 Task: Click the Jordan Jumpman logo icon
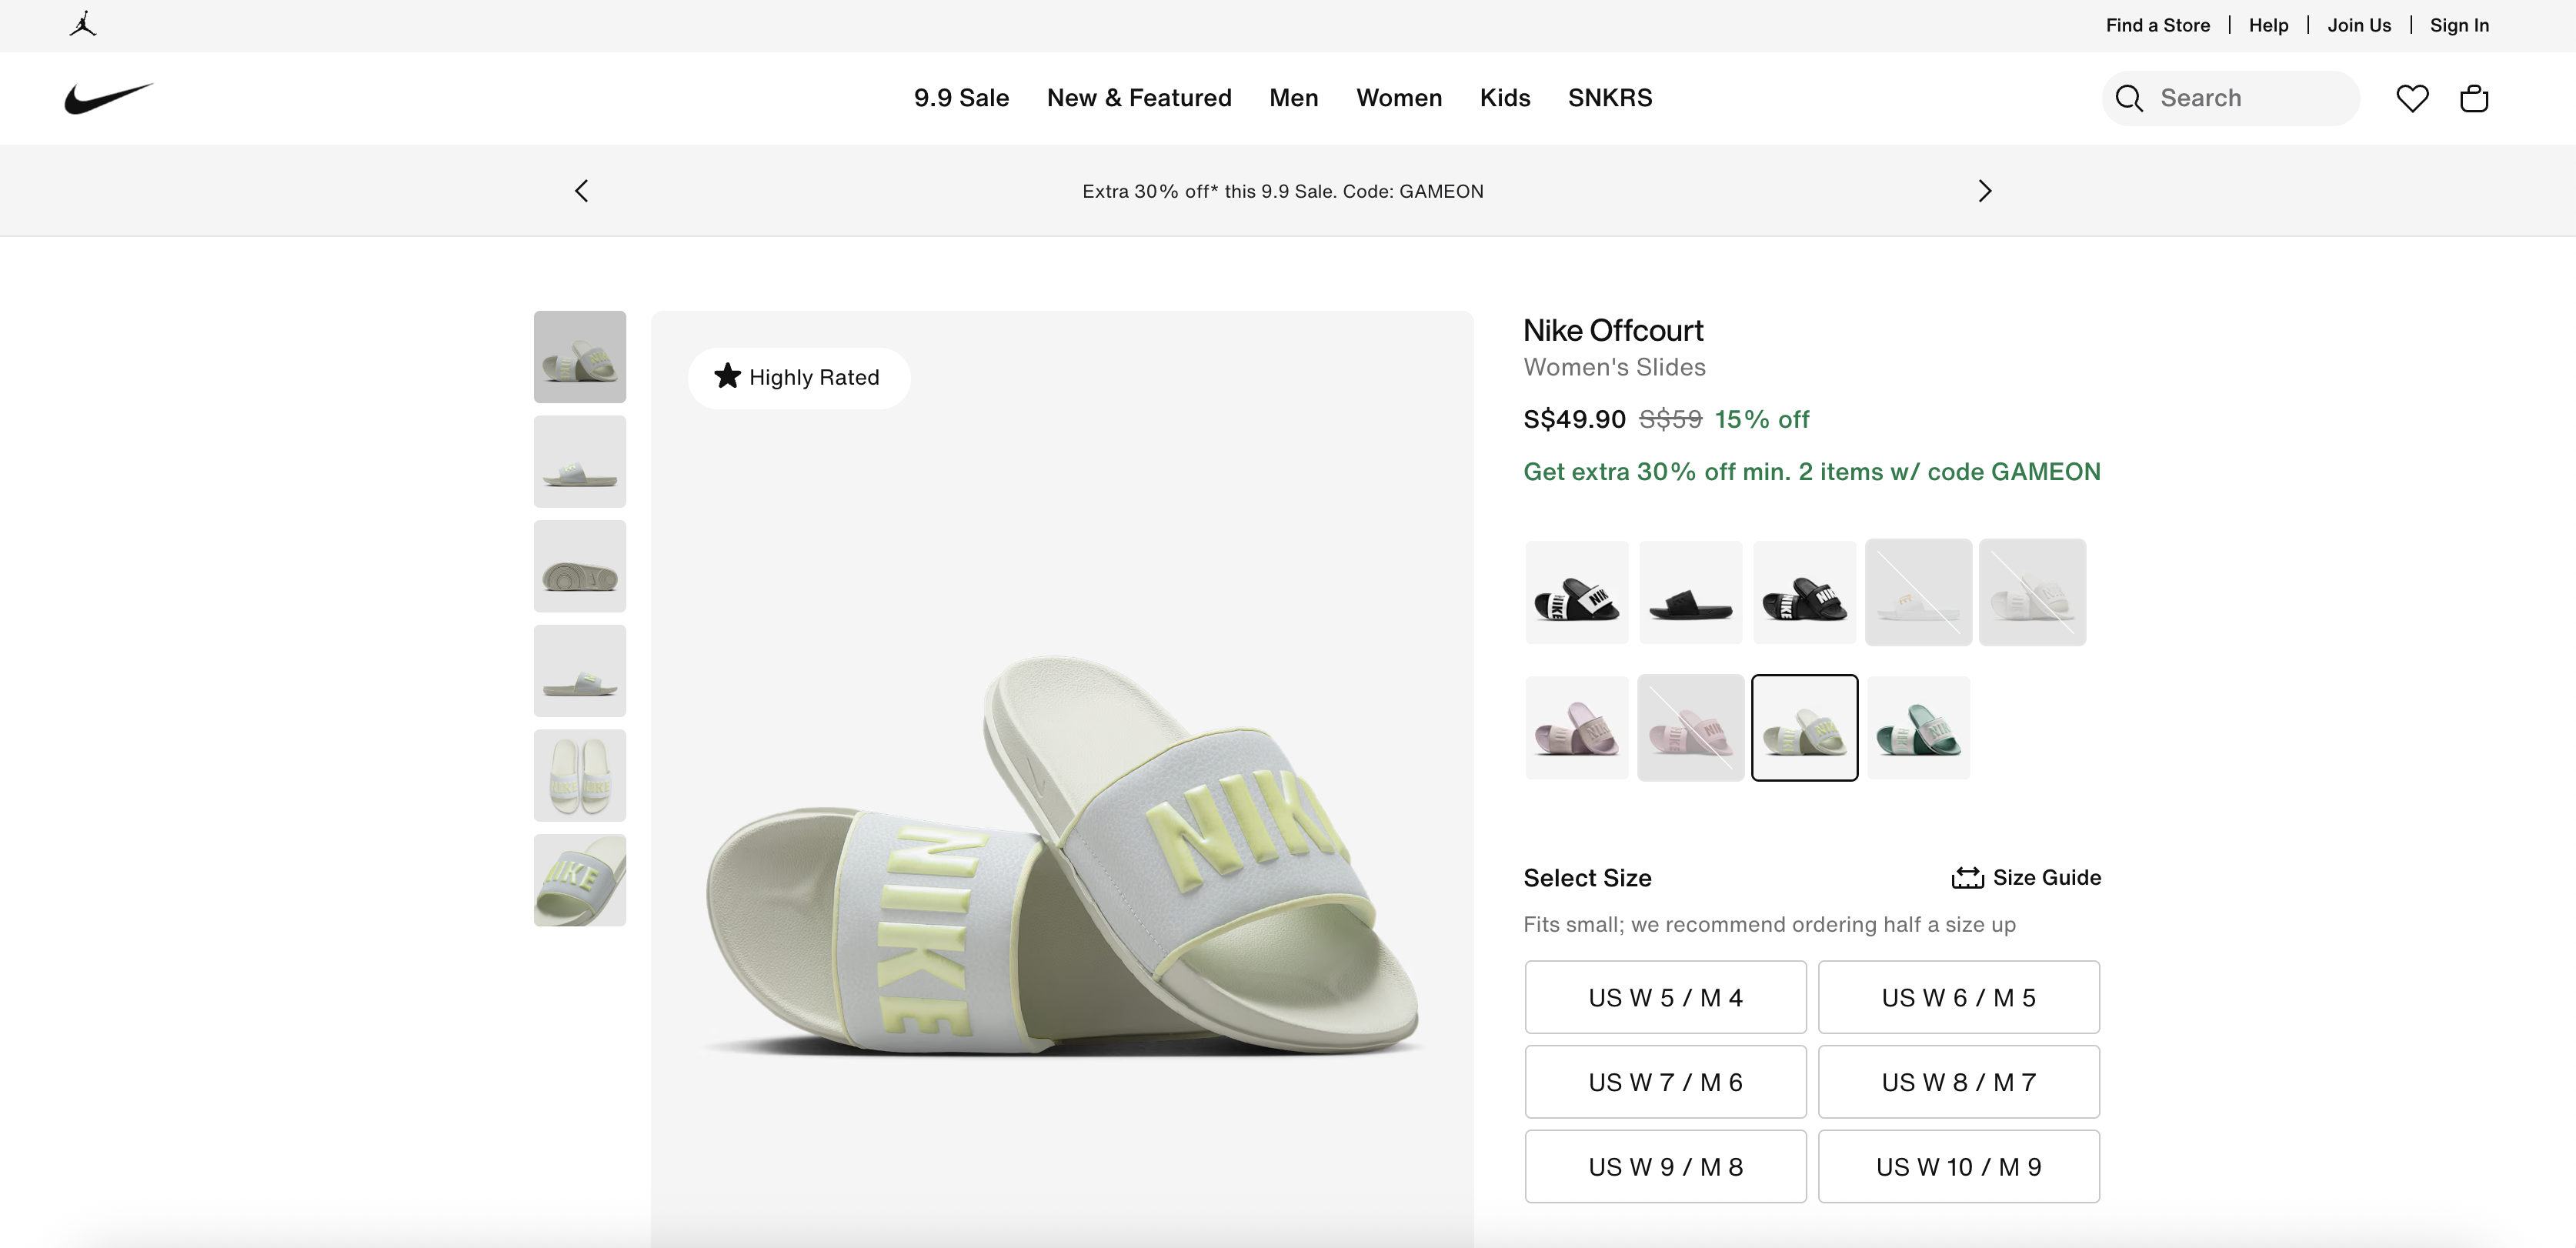[83, 25]
